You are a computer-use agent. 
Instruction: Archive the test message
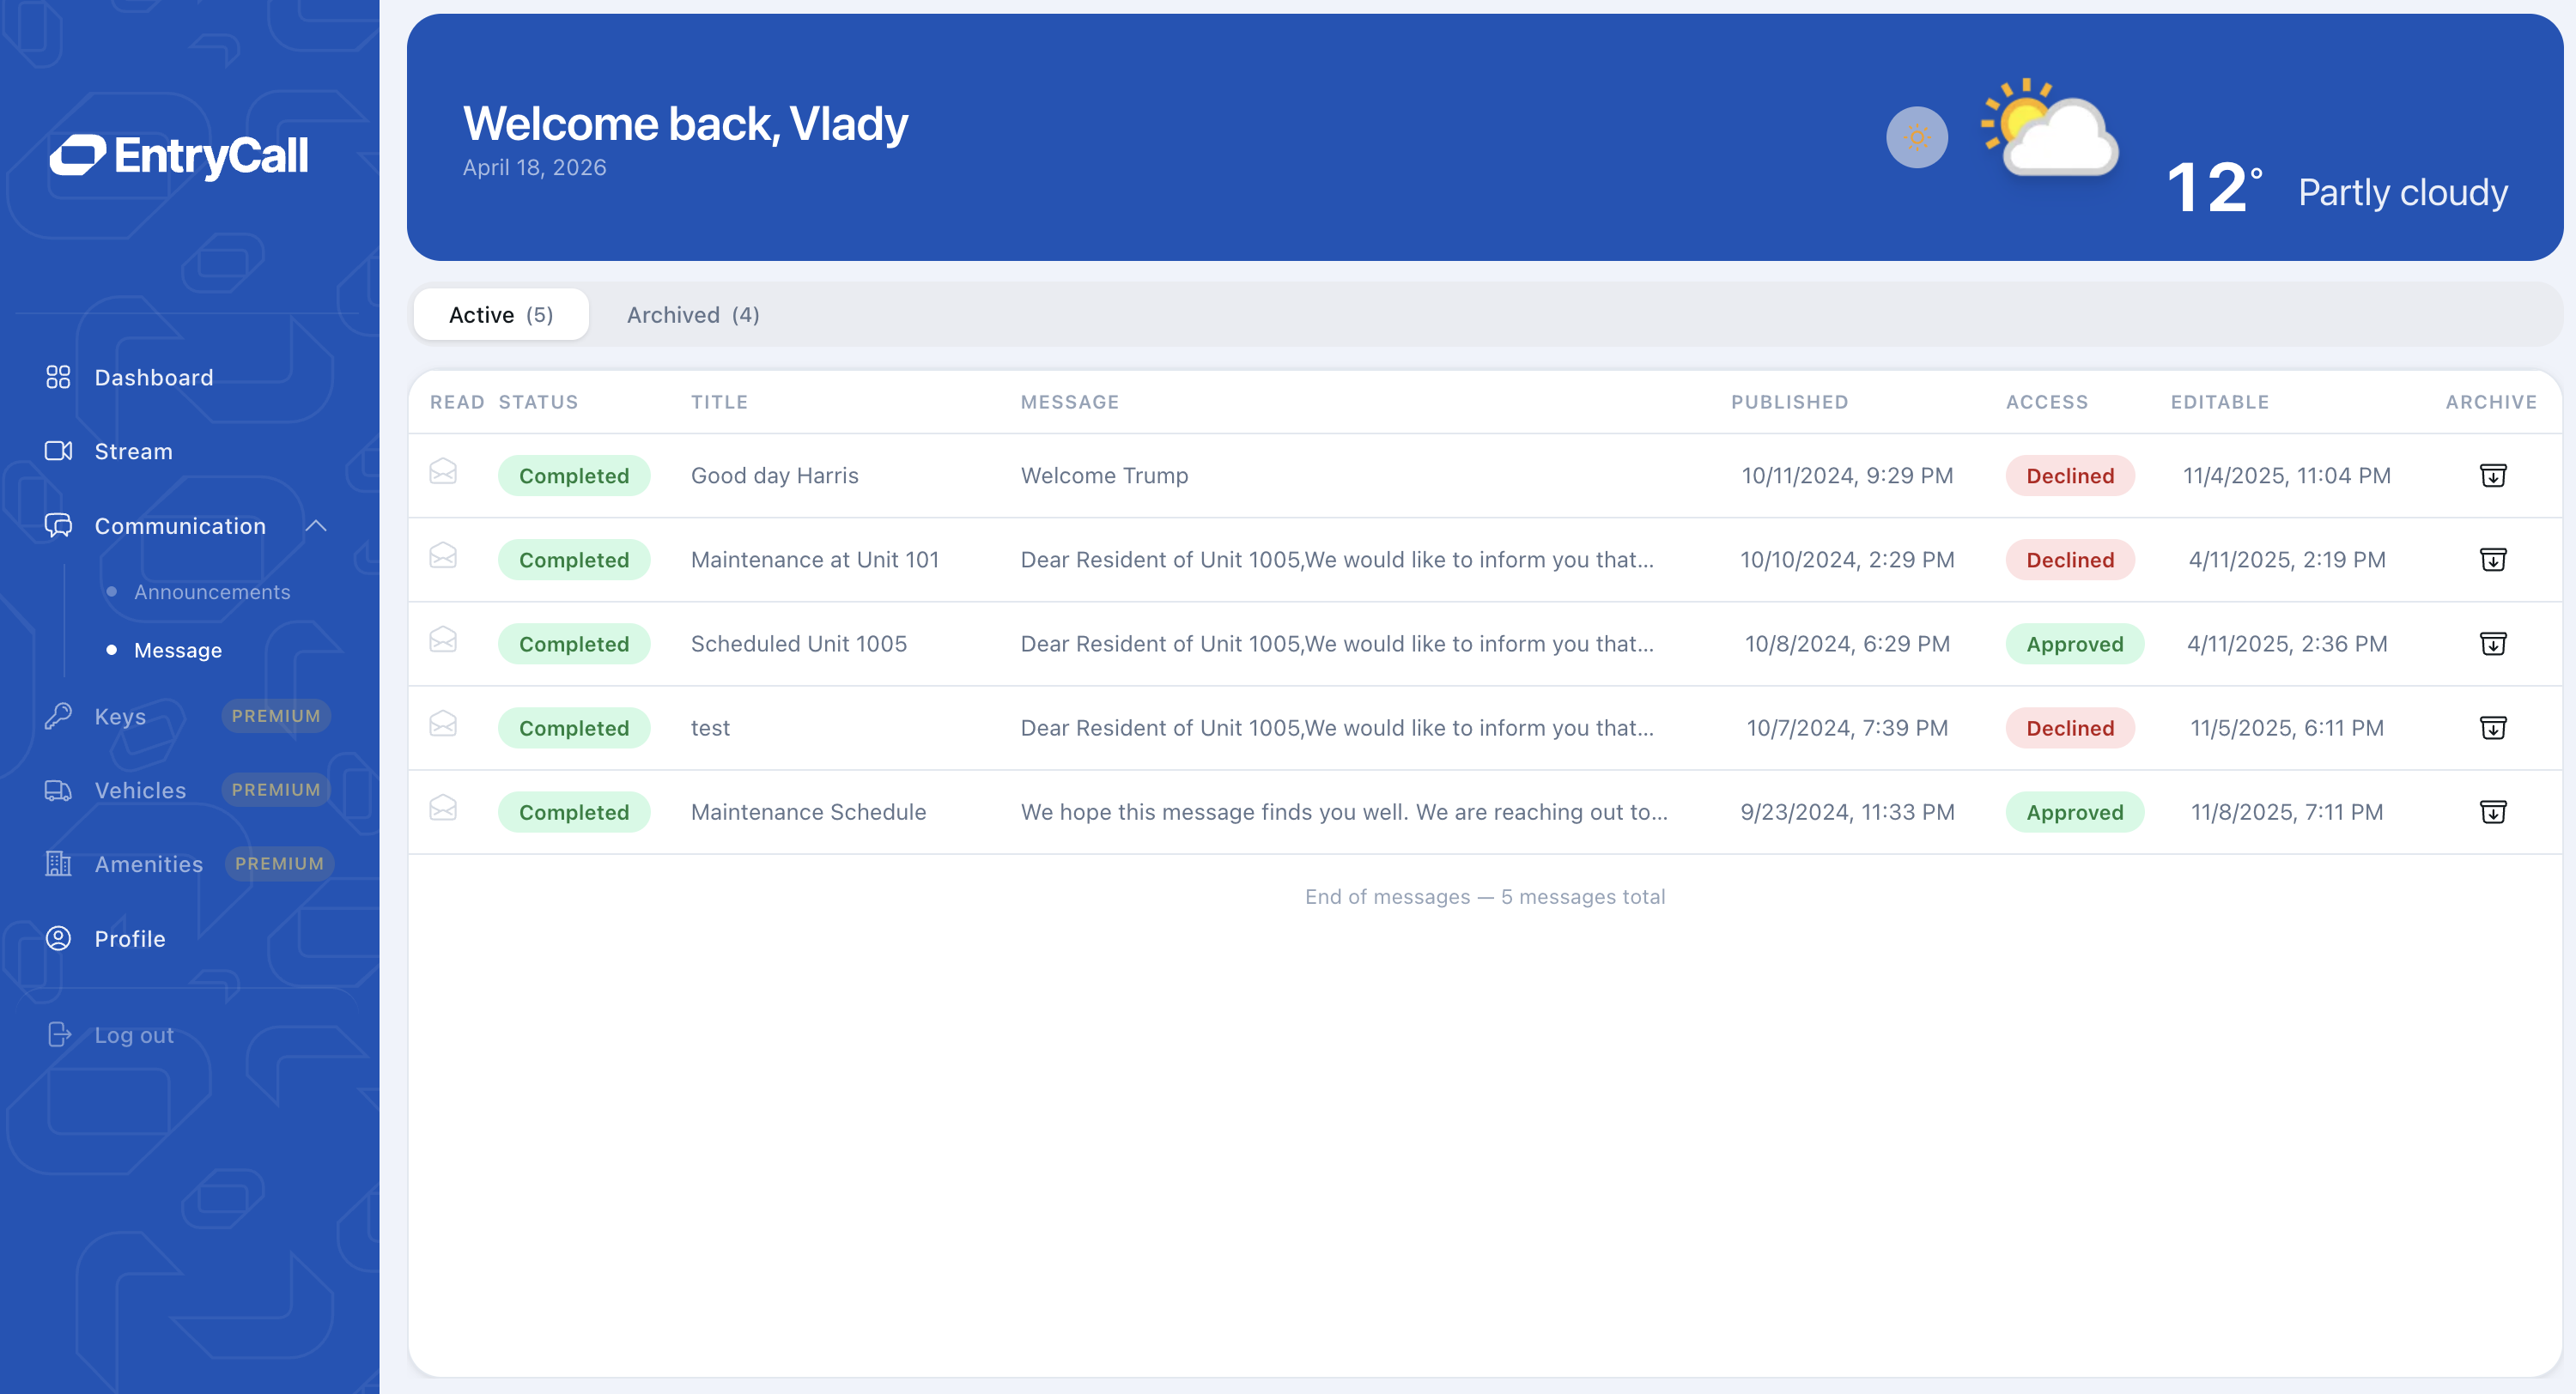[x=2493, y=727]
